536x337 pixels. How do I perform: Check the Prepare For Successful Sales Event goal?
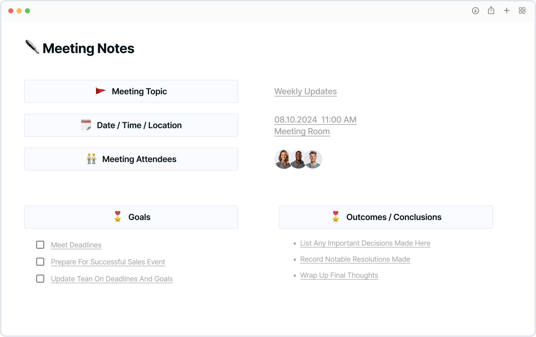click(40, 262)
